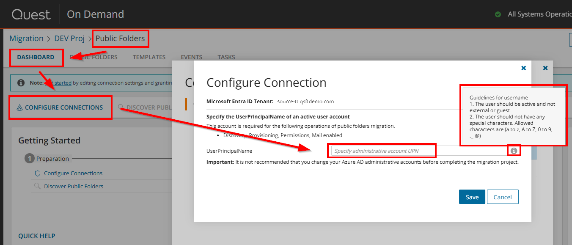Click the Configure Connections triangle icon
This screenshot has width=572, height=245.
[x=19, y=107]
